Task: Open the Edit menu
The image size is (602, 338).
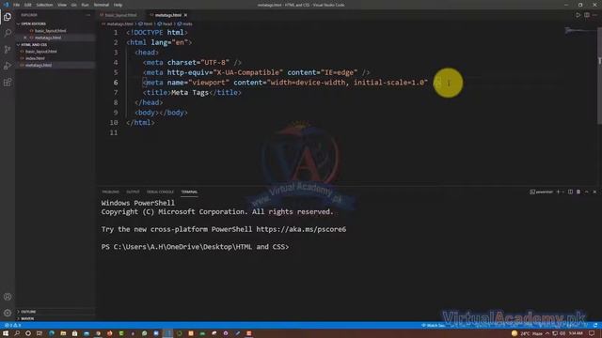Action: pyautogui.click(x=27, y=5)
